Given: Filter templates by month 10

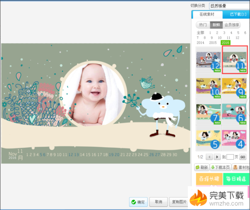Looking at the screenshot, I should [x=220, y=38].
